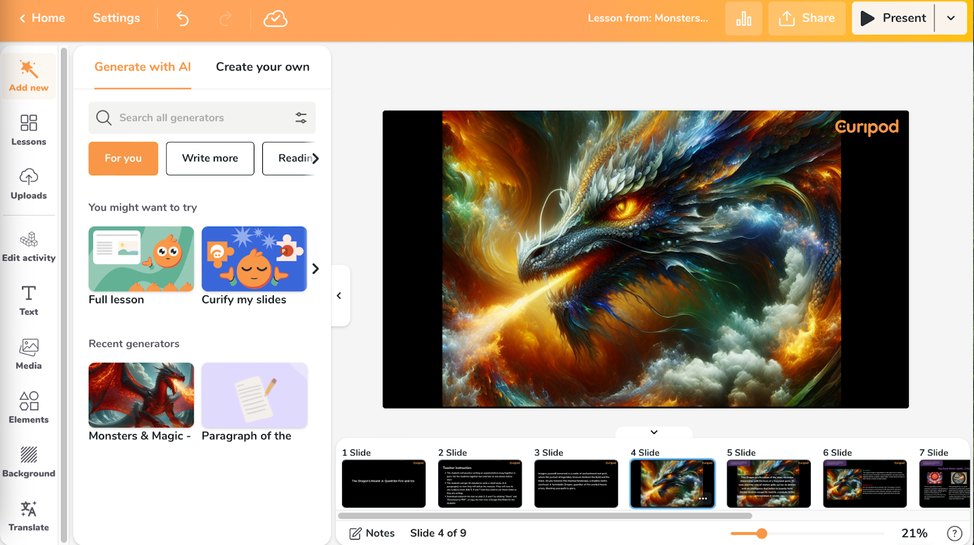Click the slide strip horizontal scrollbar
The height and width of the screenshot is (545, 974).
click(x=545, y=516)
